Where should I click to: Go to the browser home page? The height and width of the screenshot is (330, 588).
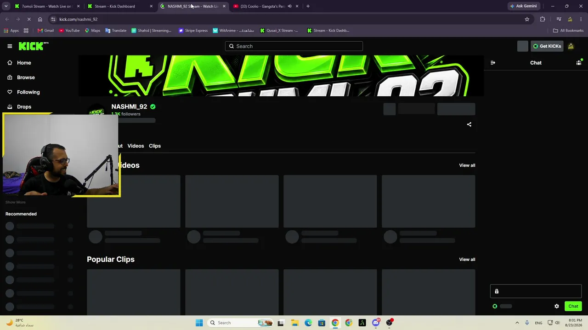(x=40, y=19)
